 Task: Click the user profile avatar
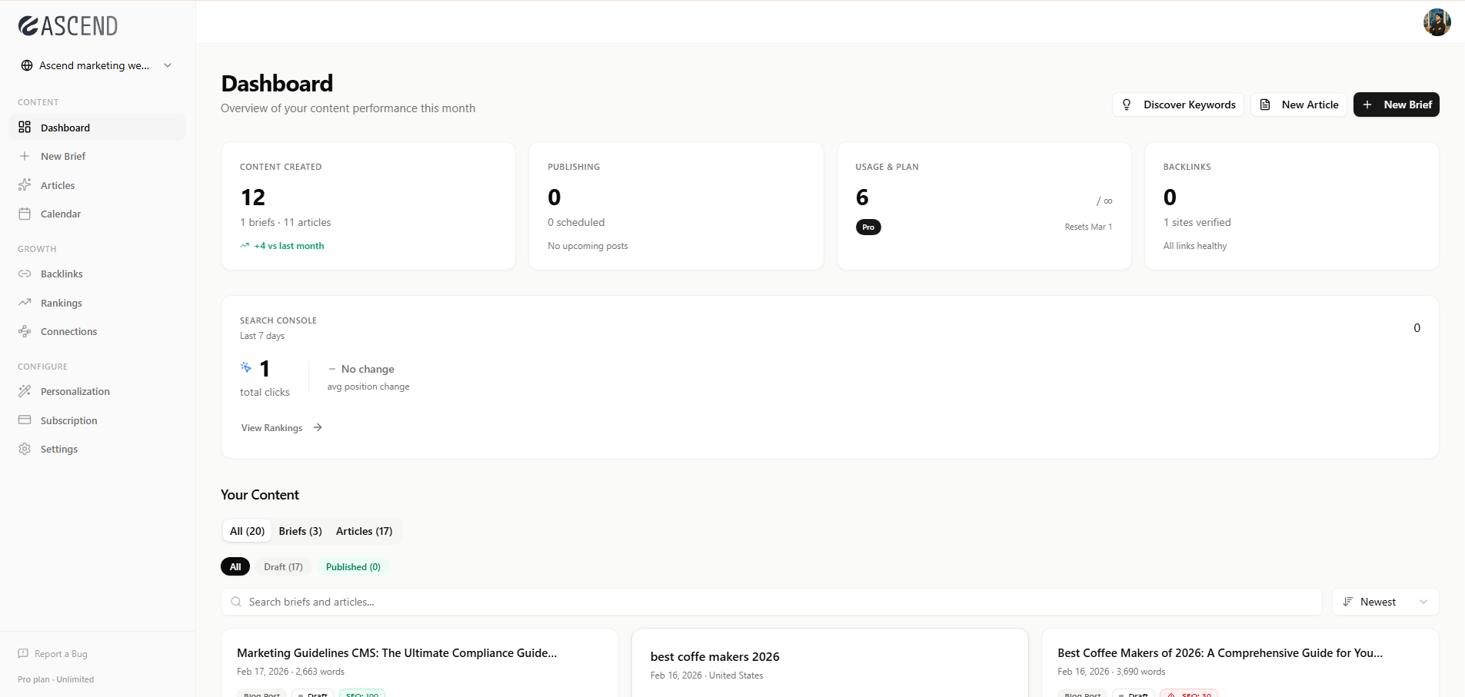[x=1437, y=22]
